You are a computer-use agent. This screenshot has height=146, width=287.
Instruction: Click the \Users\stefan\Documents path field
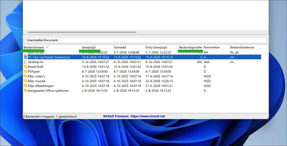click(x=146, y=40)
